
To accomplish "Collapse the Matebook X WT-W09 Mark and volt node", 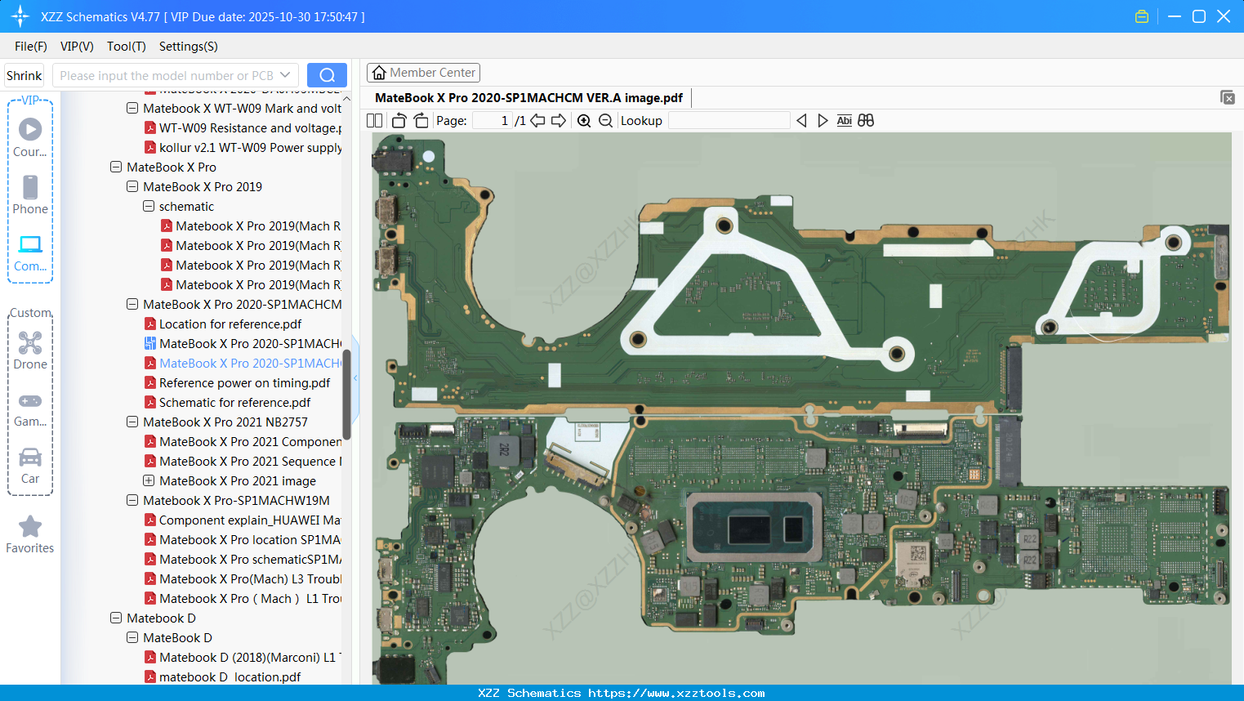I will [132, 108].
